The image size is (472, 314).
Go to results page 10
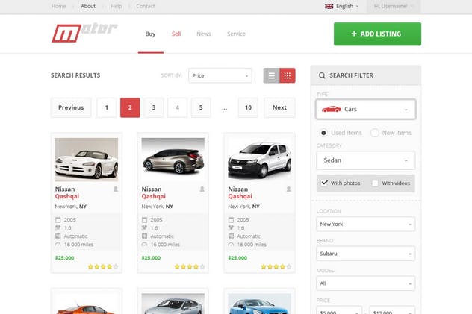coord(248,107)
